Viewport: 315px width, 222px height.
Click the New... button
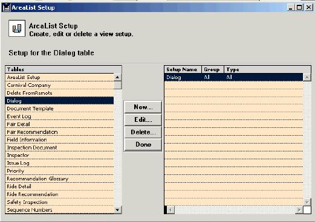143,107
